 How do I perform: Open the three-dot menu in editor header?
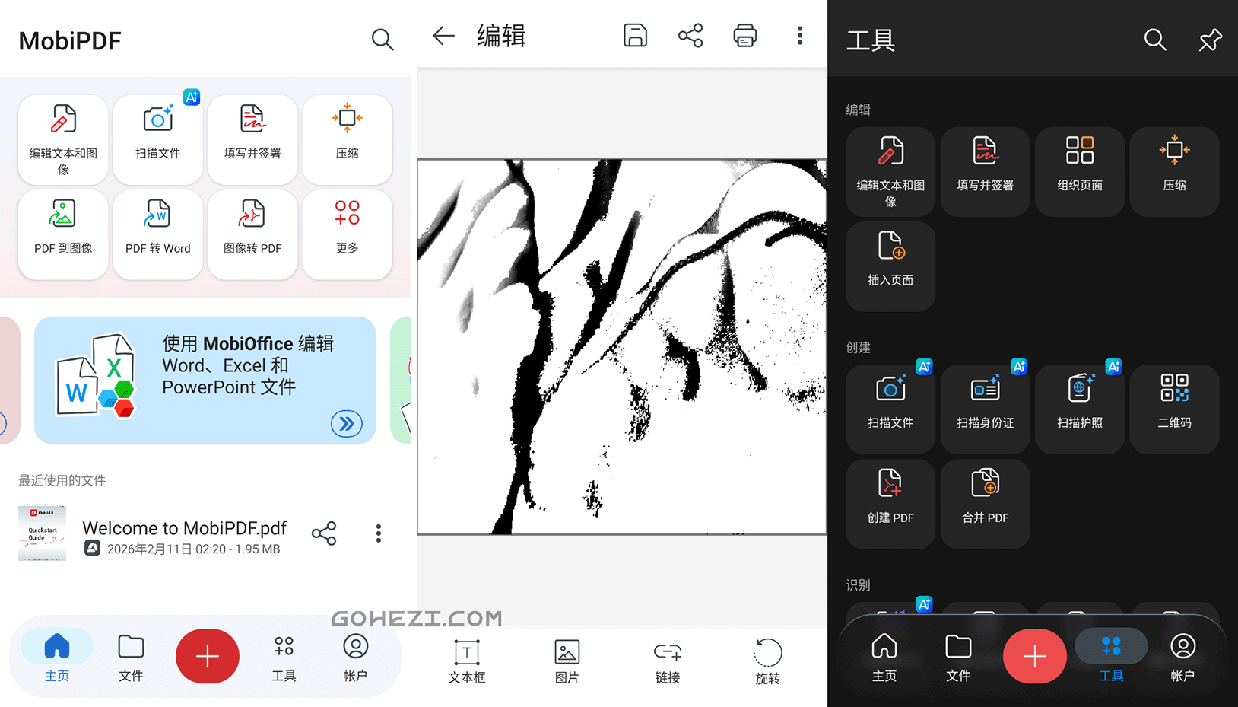pyautogui.click(x=799, y=36)
